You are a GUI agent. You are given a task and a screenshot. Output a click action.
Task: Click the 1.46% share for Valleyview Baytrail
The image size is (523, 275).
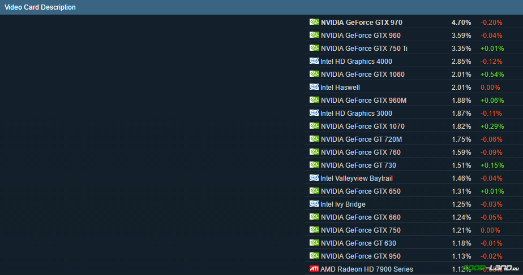(462, 178)
